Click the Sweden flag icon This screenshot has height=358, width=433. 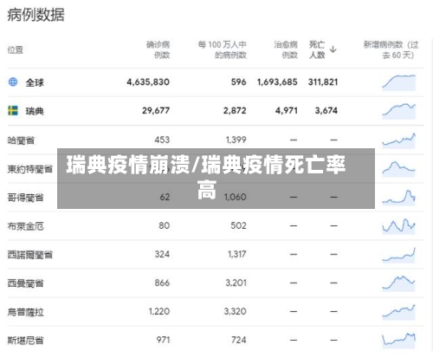coord(13,110)
